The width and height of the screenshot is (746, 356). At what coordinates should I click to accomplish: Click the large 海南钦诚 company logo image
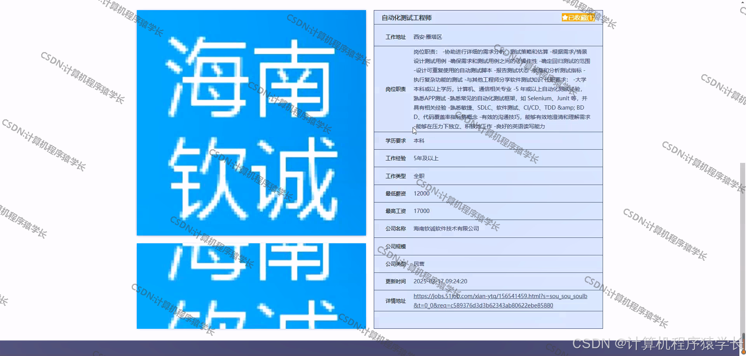[251, 123]
